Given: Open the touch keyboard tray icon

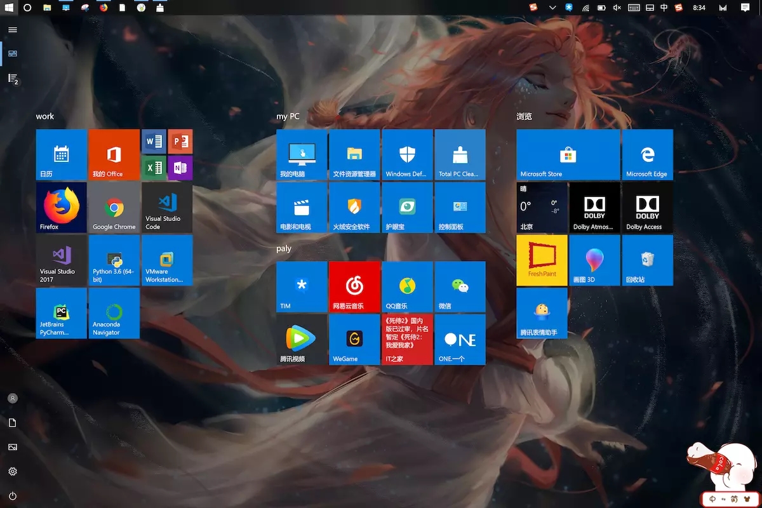Looking at the screenshot, I should (634, 8).
